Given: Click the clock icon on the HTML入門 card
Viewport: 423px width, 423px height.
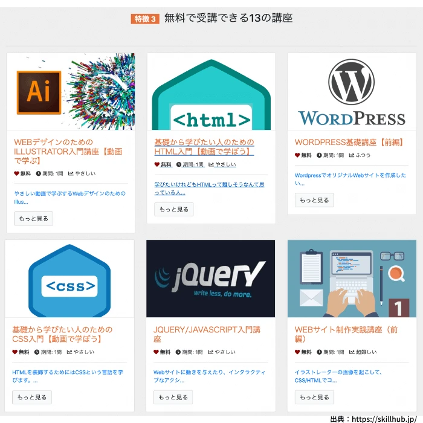Looking at the screenshot, I should 179,164.
